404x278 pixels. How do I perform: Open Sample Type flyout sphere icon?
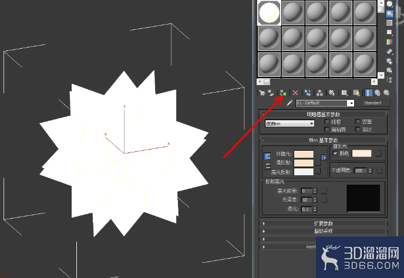389,4
